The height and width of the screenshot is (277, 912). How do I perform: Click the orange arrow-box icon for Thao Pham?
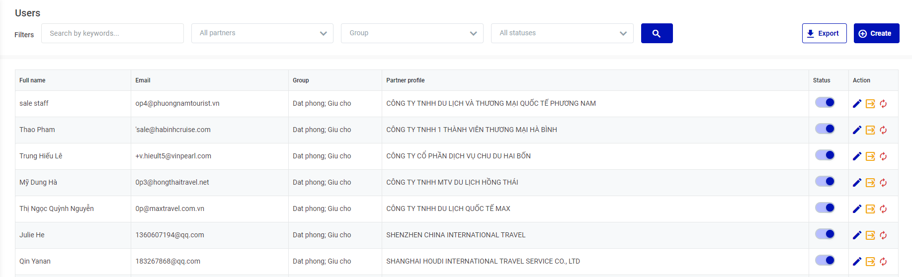point(870,130)
